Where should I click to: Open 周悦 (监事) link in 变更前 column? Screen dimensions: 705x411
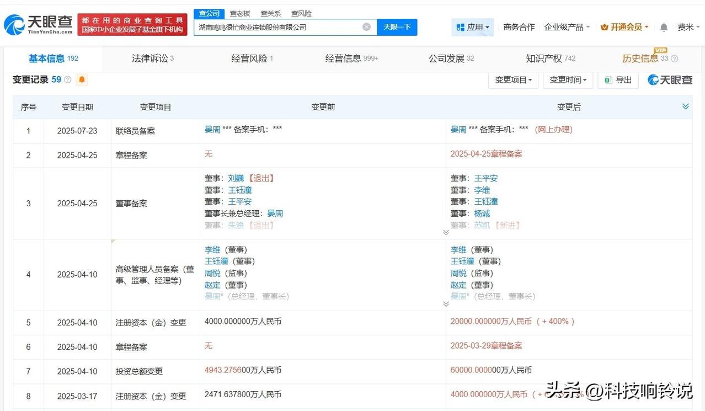click(x=212, y=273)
